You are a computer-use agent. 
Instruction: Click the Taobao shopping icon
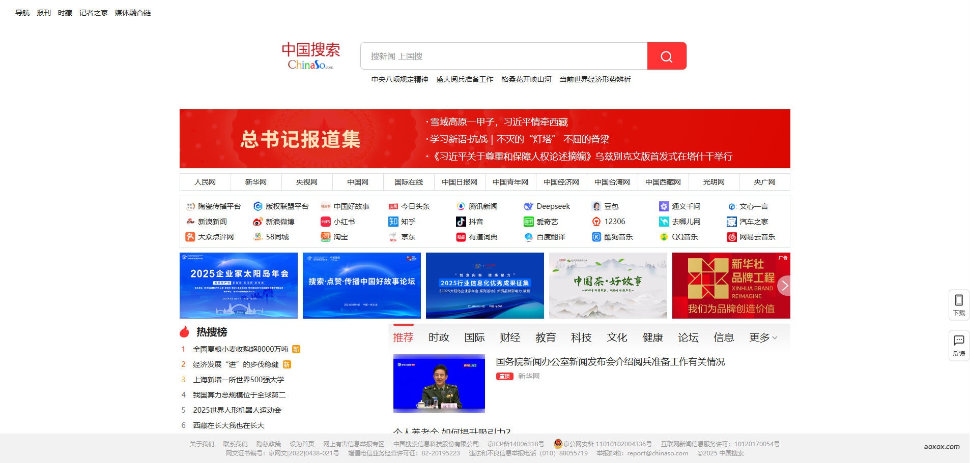point(326,237)
